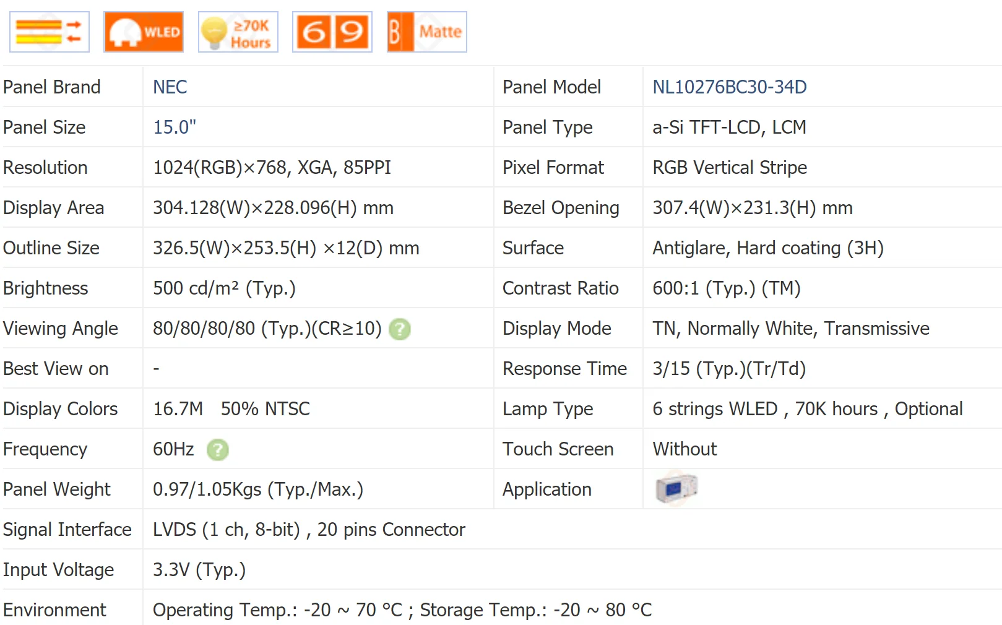Click the Frequency label
The height and width of the screenshot is (625, 1002).
[45, 449]
